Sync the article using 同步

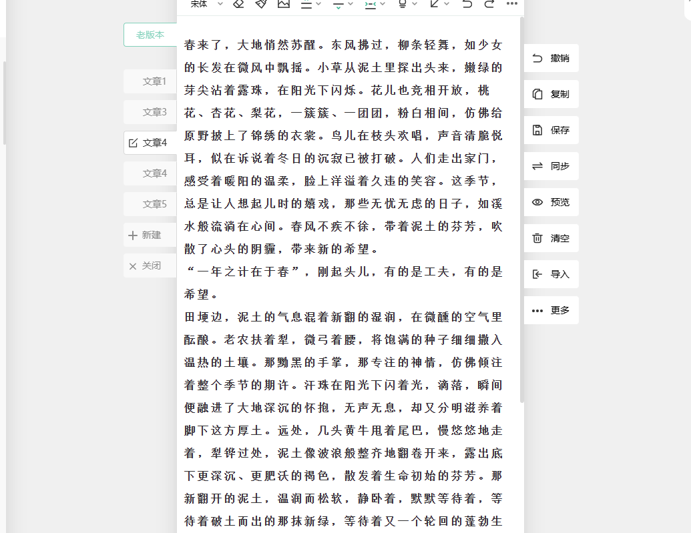551,166
